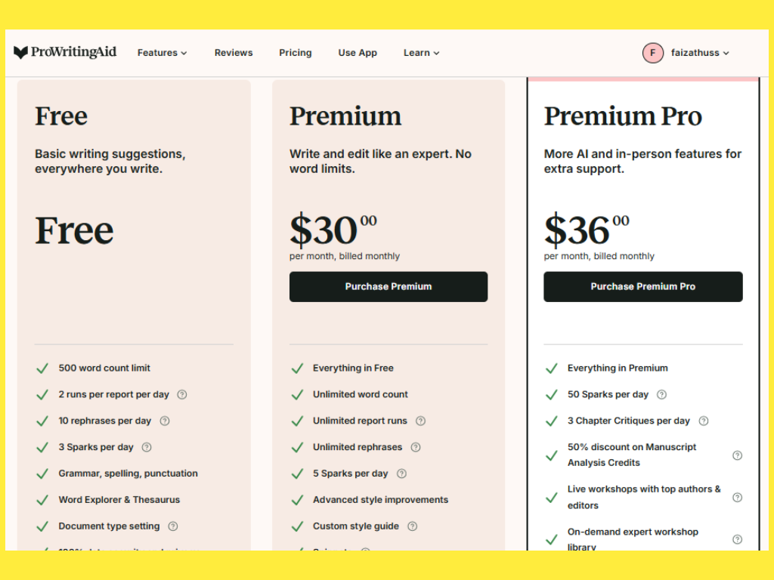Go to the Reviews page
774x580 pixels.
(x=234, y=53)
